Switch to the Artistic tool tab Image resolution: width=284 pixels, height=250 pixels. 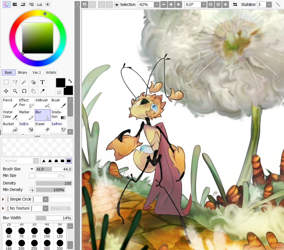coord(51,73)
